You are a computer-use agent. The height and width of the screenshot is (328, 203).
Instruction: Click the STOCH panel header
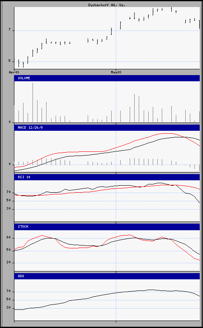107,227
